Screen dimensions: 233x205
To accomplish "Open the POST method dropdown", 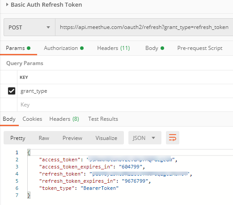I will (30, 27).
